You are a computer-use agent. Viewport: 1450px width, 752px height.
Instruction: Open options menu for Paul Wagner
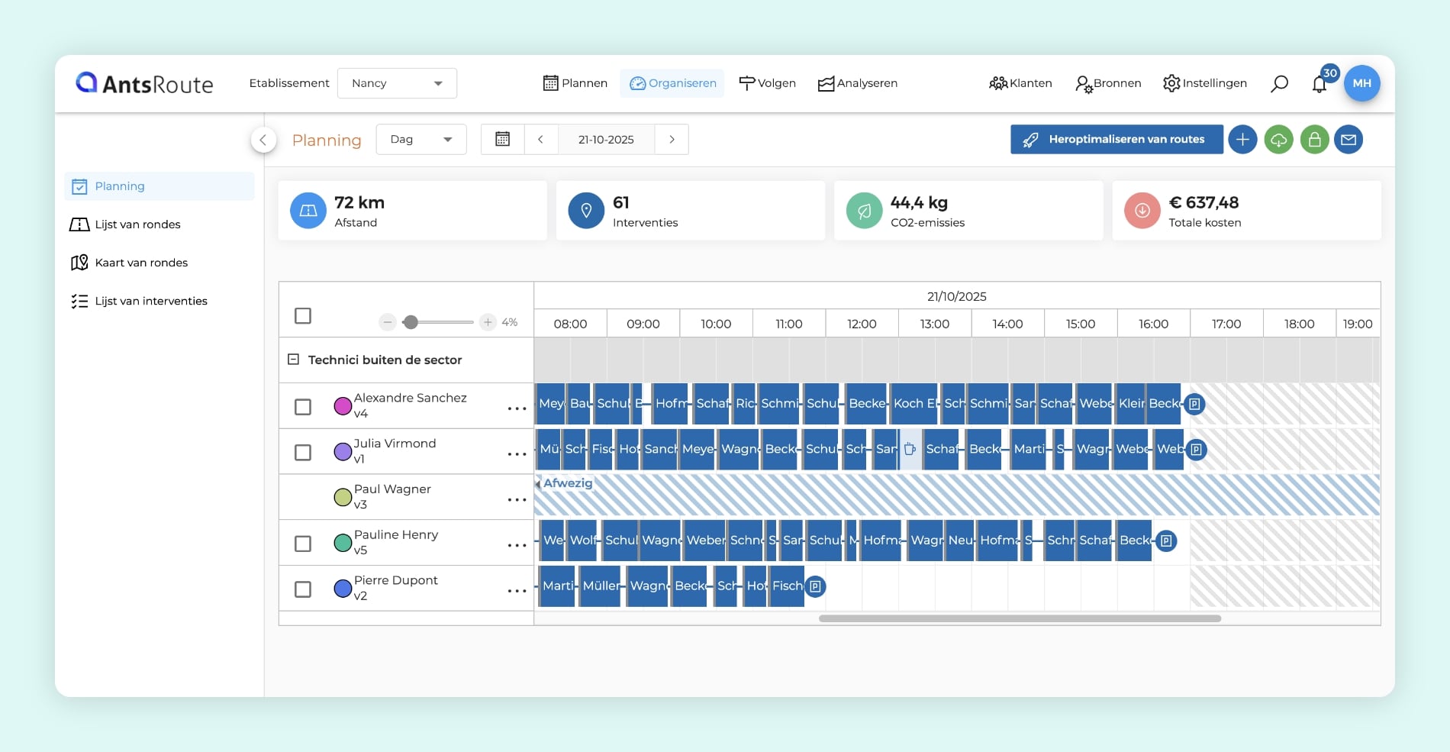[x=517, y=500]
